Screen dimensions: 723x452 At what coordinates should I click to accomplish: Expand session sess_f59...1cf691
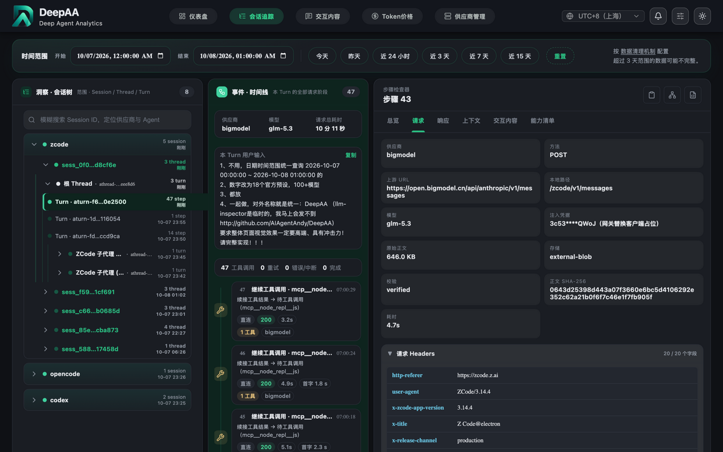click(x=46, y=292)
